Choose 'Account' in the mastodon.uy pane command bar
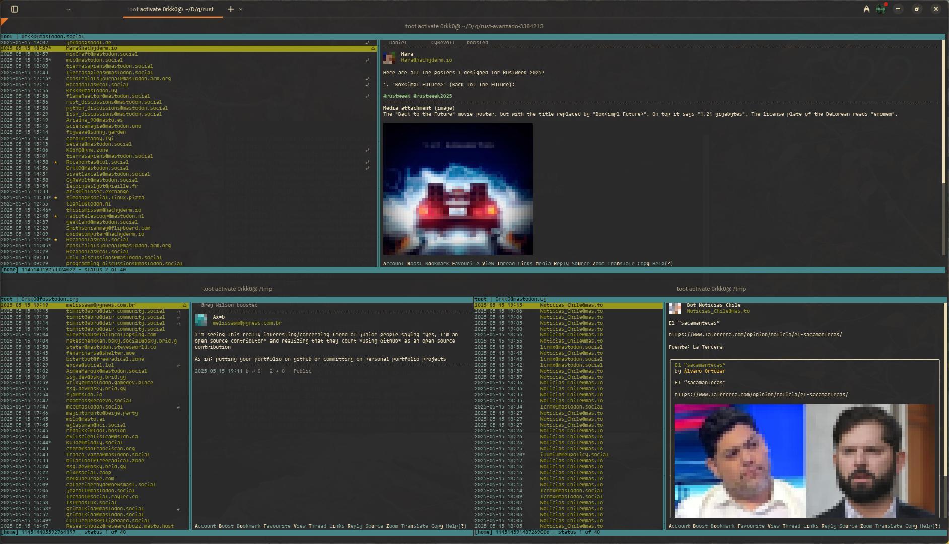949x544 pixels. pos(679,526)
